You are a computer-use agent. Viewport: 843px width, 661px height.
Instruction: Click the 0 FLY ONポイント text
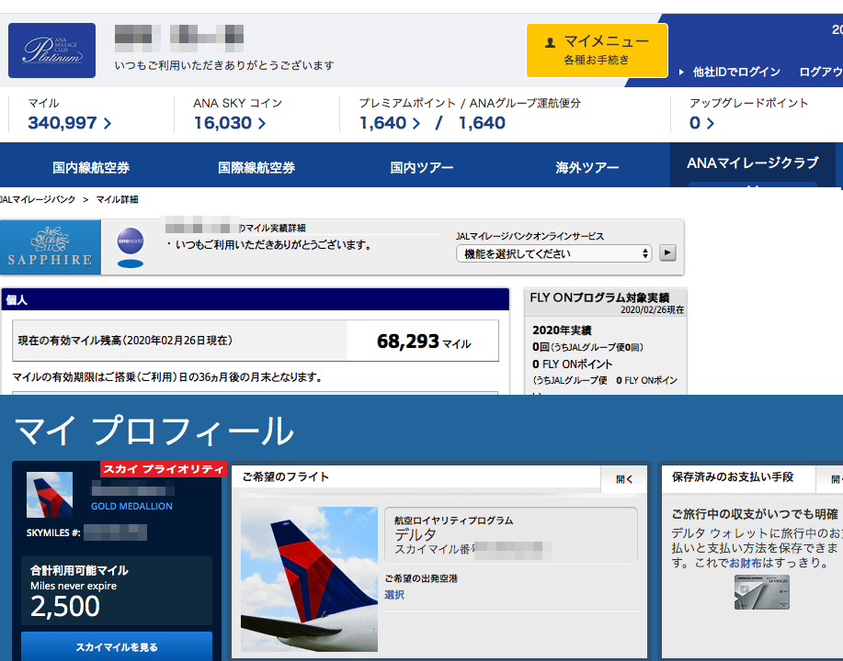[x=572, y=364]
